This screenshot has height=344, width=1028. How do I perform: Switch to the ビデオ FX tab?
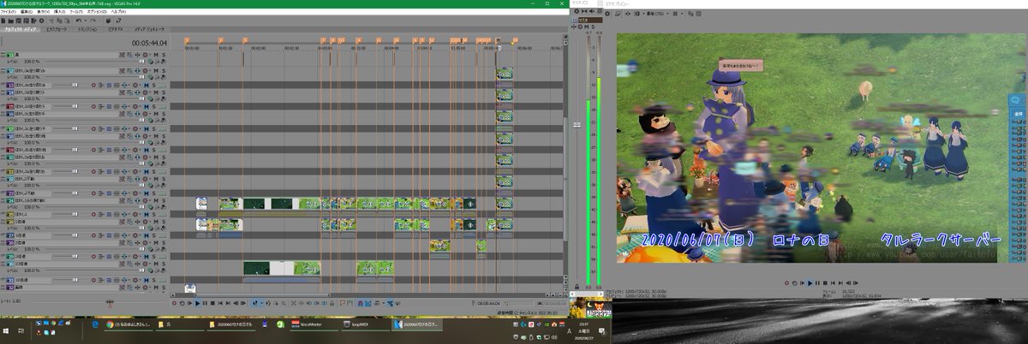point(116,30)
